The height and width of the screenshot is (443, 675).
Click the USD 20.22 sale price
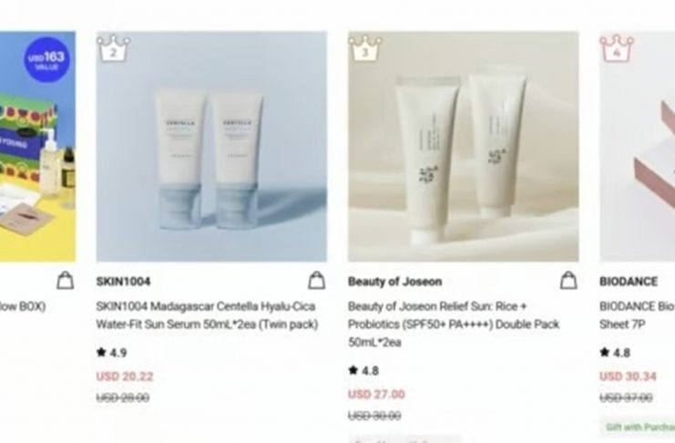click(x=125, y=376)
